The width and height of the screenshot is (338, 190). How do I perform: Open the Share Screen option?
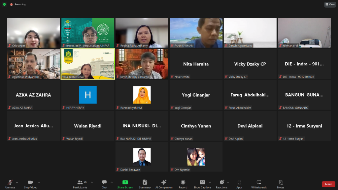click(125, 184)
